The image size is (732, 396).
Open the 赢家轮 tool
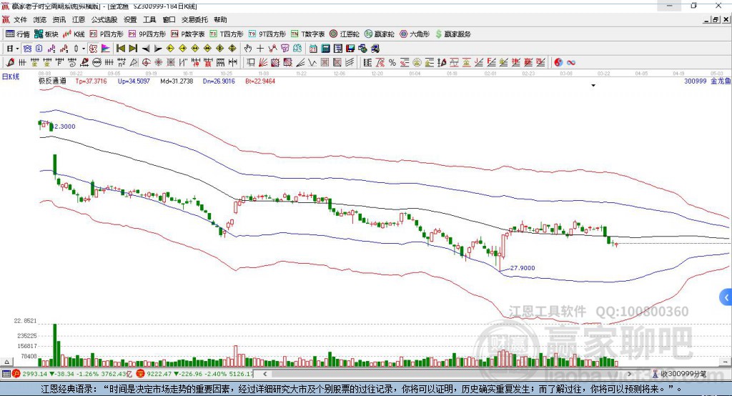(x=379, y=34)
